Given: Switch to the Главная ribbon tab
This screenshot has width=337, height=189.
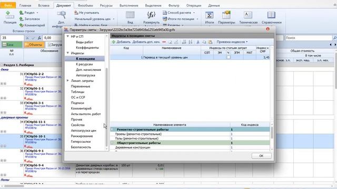Looking at the screenshot, I should (x=25, y=5).
